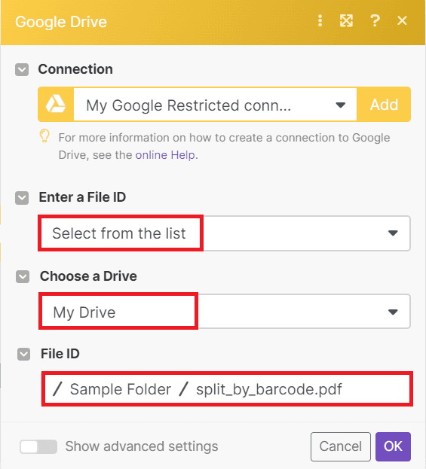
Task: Click the lightbulb hint icon
Action: coord(44,136)
